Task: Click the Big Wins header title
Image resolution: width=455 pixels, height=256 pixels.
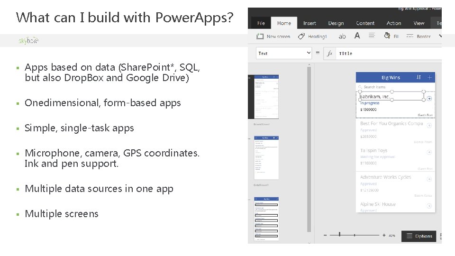Action: point(391,77)
